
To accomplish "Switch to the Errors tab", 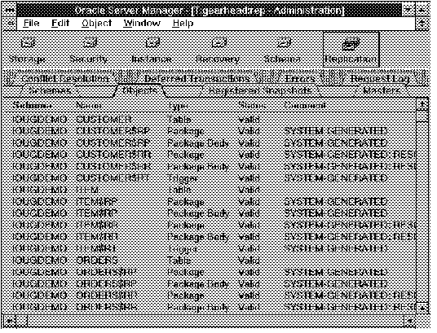I will (300, 79).
